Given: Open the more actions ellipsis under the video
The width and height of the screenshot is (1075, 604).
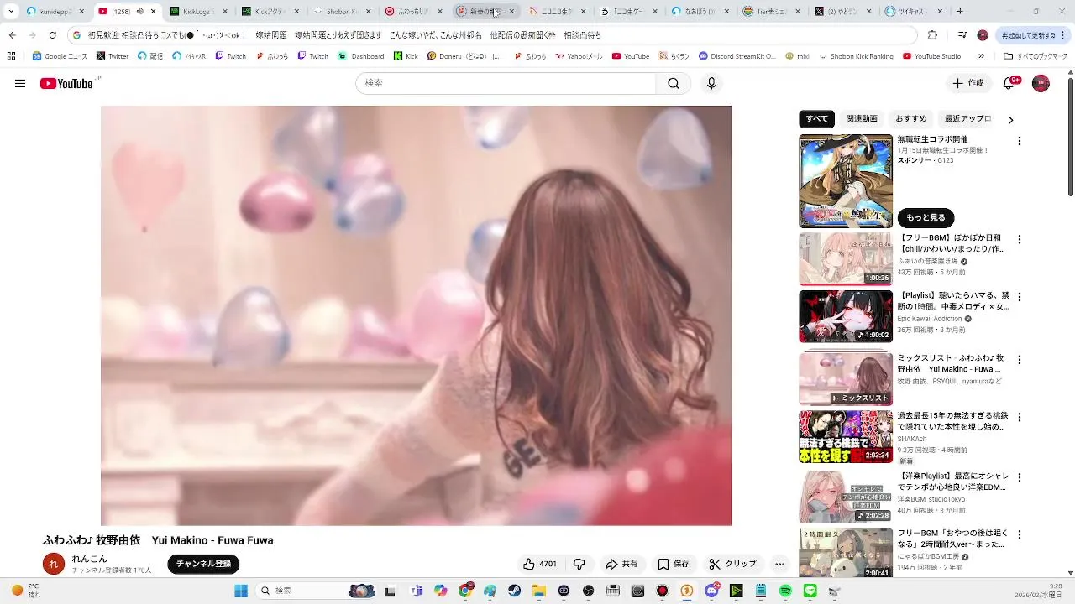Looking at the screenshot, I should coord(779,564).
